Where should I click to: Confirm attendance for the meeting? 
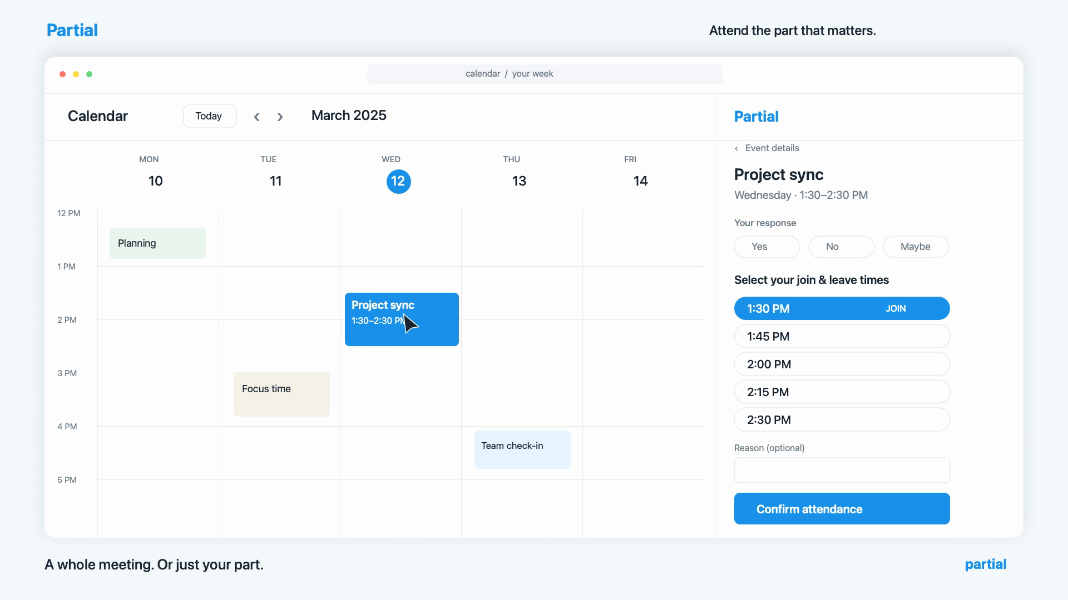(842, 508)
